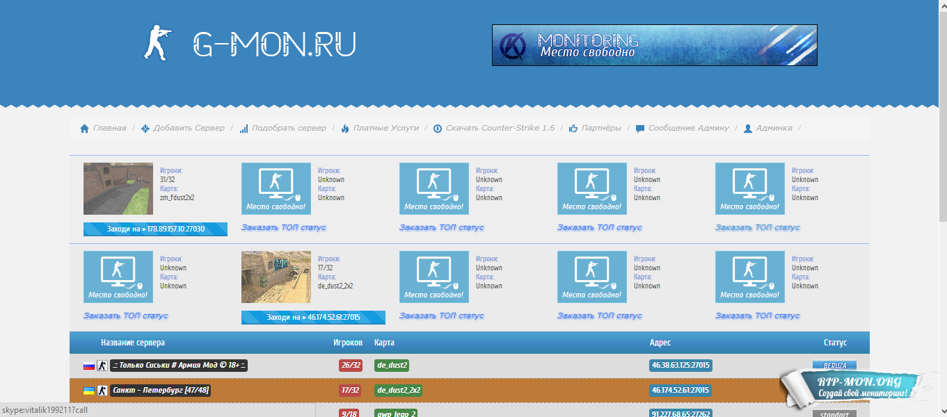Viewport: 947px width, 417px height.
Task: Click the G-MON.RU site logo text
Action: click(x=274, y=43)
